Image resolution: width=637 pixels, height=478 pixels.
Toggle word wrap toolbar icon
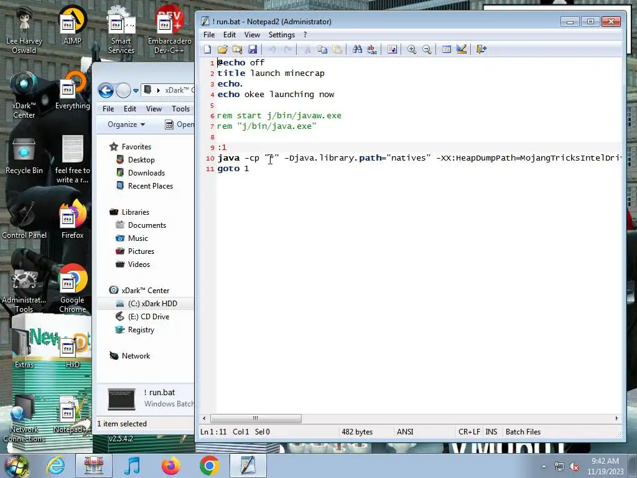tap(392, 49)
